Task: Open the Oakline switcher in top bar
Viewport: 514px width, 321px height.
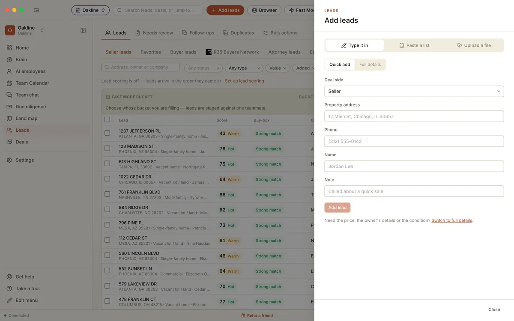Action: [90, 10]
